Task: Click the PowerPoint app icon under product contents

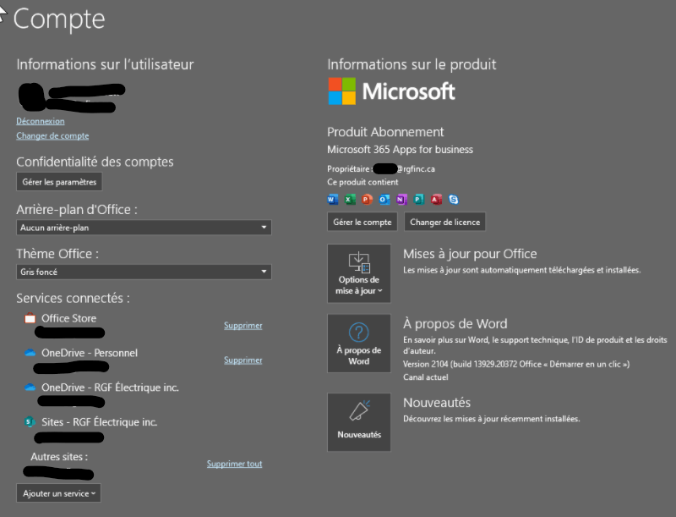Action: pyautogui.click(x=367, y=200)
